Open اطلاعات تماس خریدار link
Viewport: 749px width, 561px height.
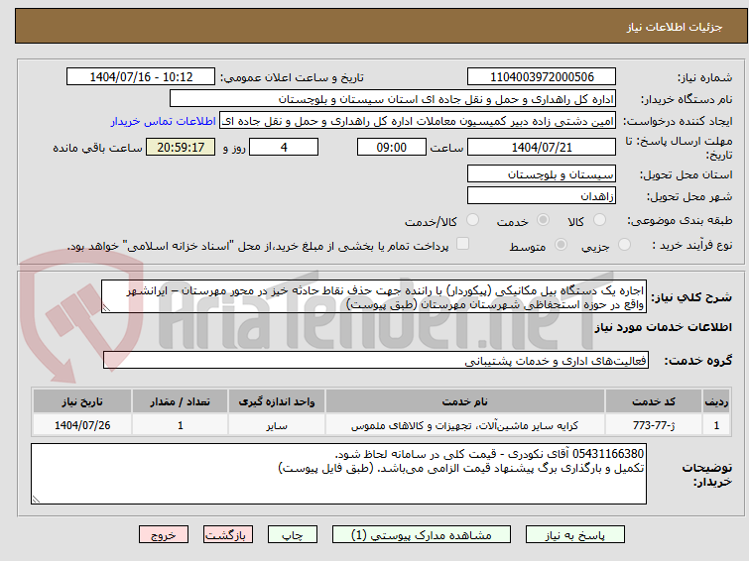pyautogui.click(x=164, y=121)
